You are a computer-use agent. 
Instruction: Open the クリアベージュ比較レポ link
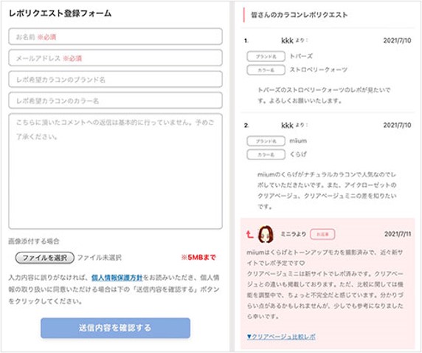pos(281,336)
